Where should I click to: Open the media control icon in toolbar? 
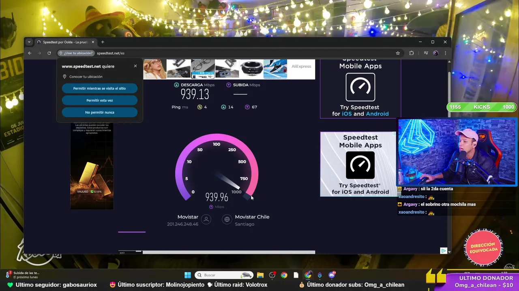(426, 53)
